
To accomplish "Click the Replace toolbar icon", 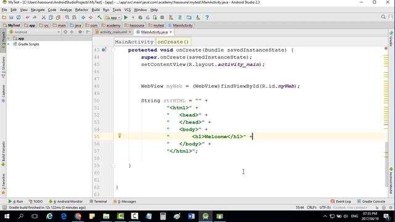I will click(x=74, y=17).
